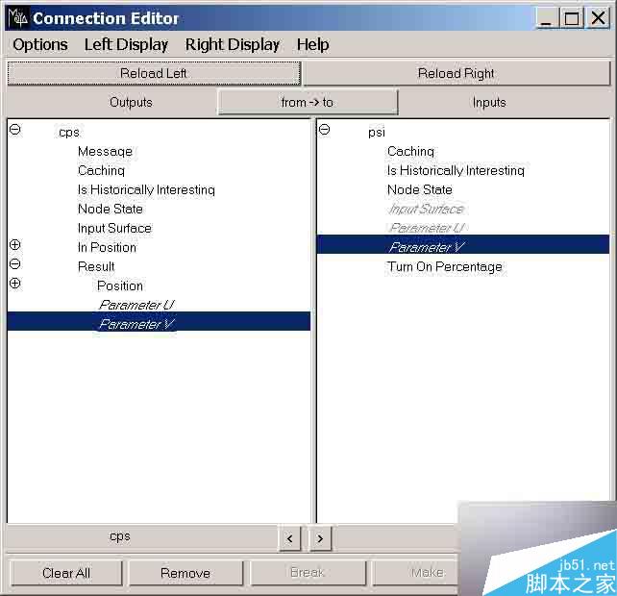Select Caching in the psi inputs list

tap(410, 151)
